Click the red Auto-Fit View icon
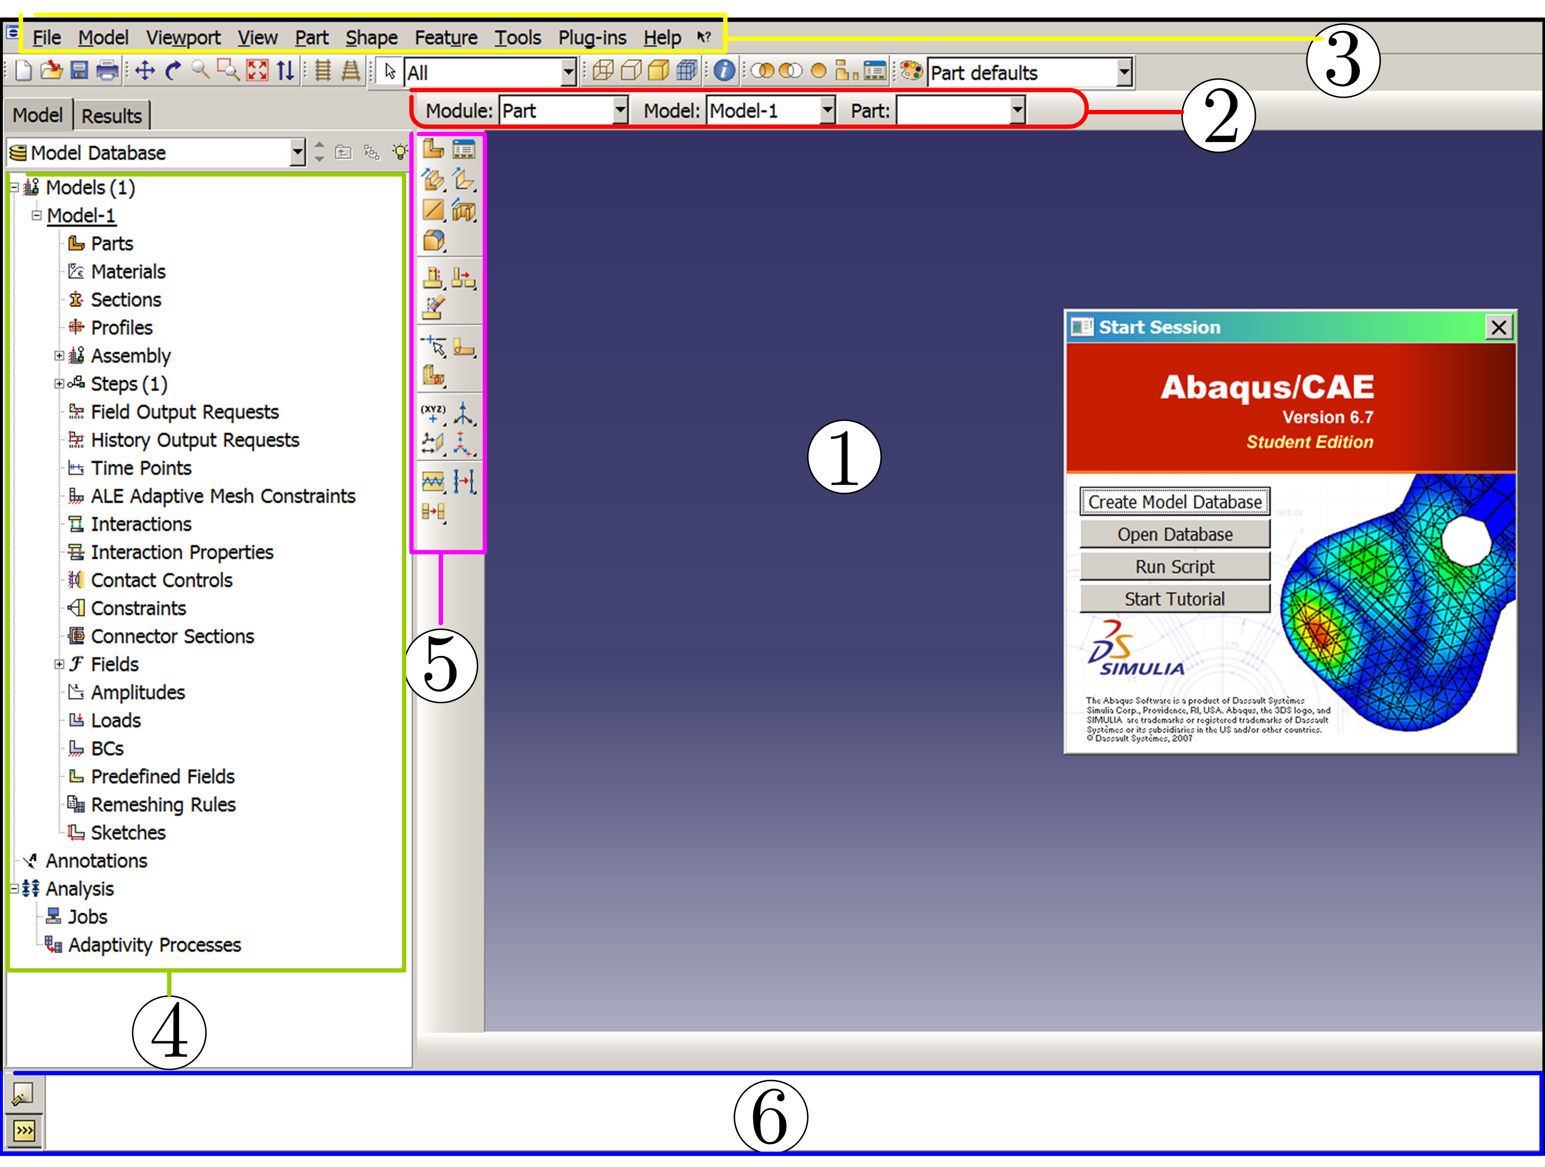Screen dimensions: 1545x1167 point(257,71)
